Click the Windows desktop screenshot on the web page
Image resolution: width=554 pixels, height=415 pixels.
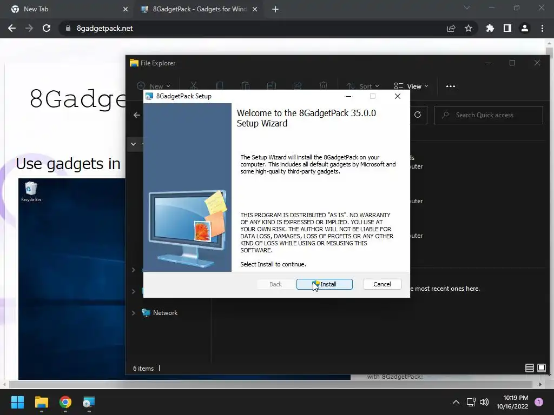click(x=72, y=279)
